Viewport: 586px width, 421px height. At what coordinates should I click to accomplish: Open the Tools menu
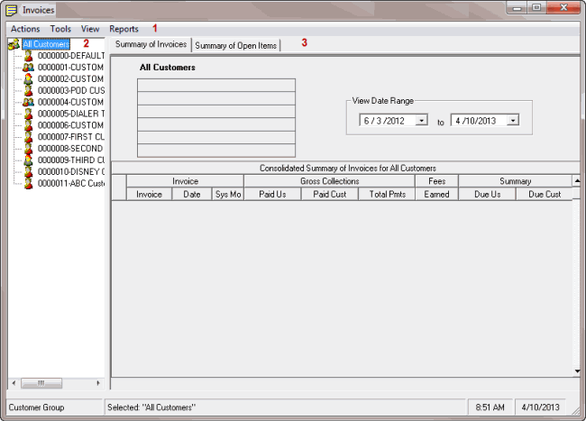(60, 29)
